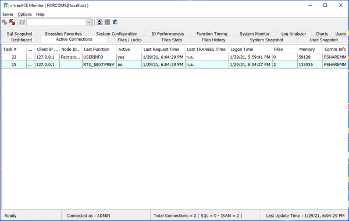This screenshot has height=221, width=349.
Task: Click the memory value 59128
Action: click(304, 57)
